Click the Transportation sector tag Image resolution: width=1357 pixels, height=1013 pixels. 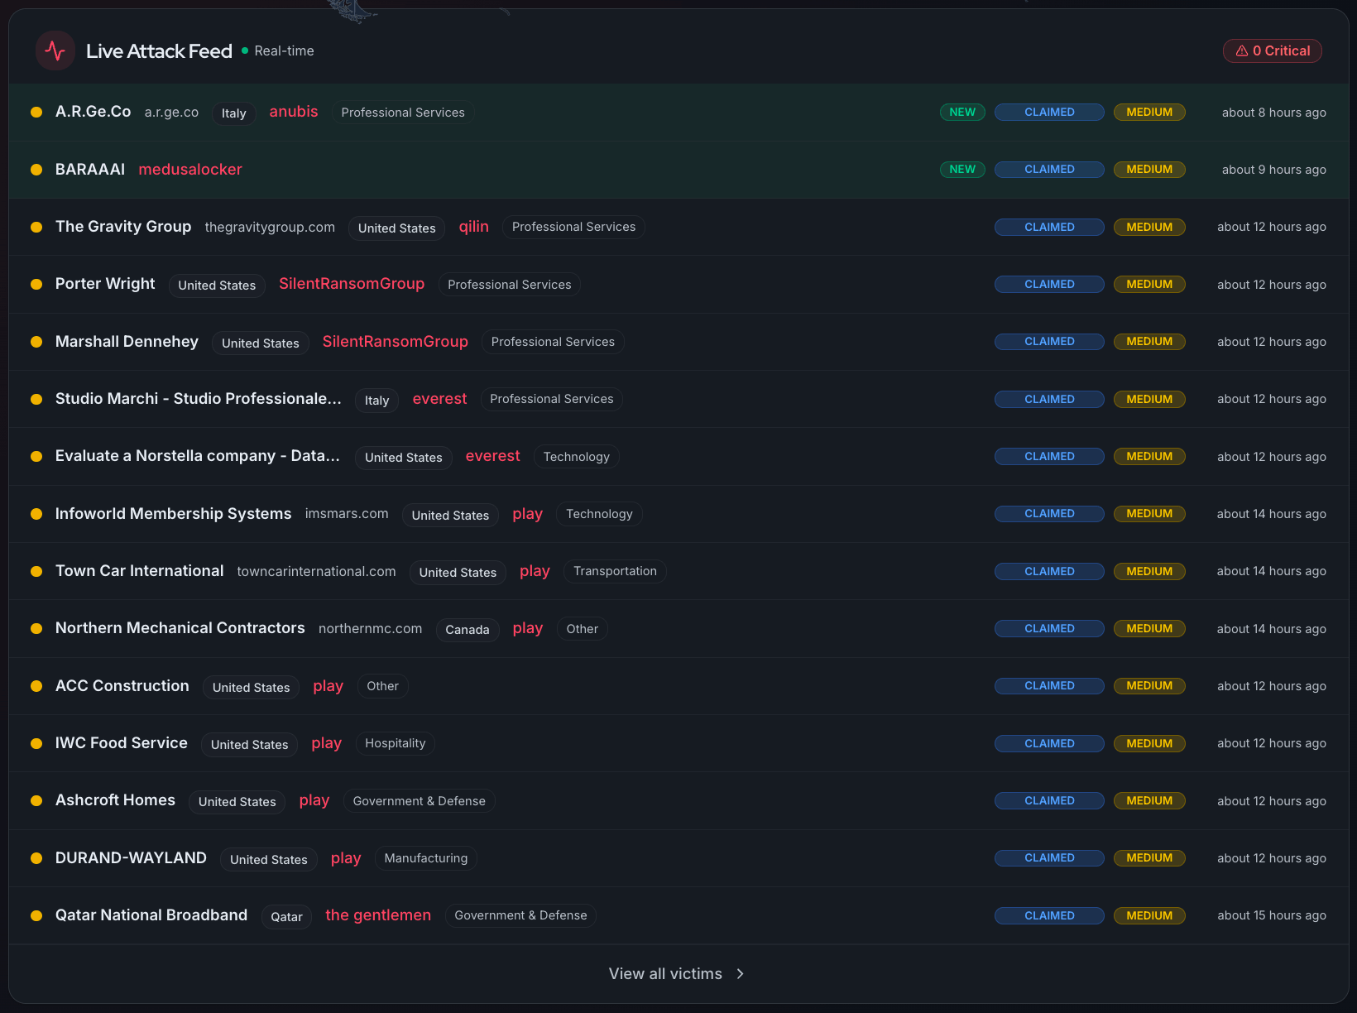point(615,571)
